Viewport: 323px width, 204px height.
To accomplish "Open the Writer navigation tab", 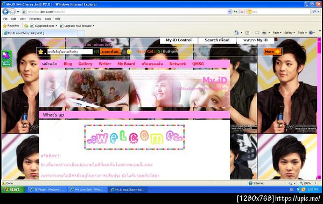I will point(105,64).
